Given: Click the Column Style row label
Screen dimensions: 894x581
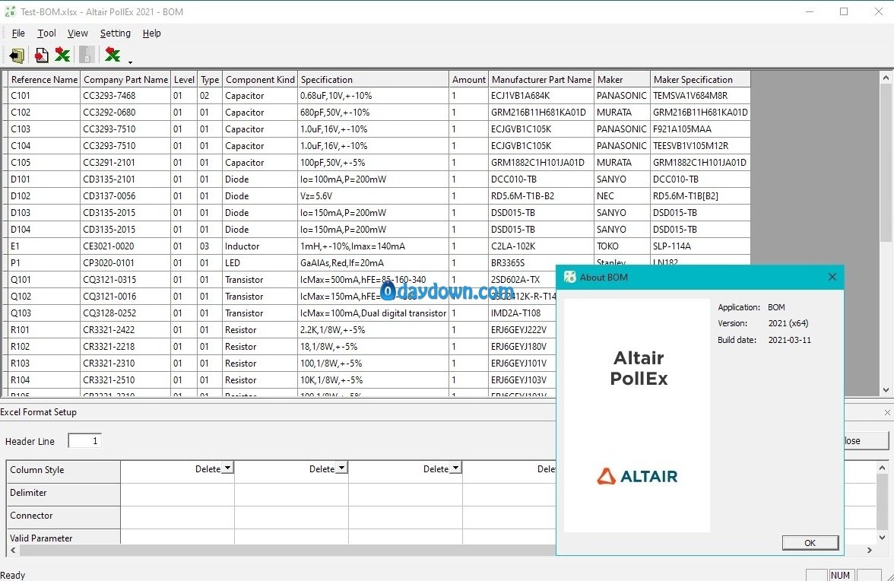Looking at the screenshot, I should click(x=63, y=471).
